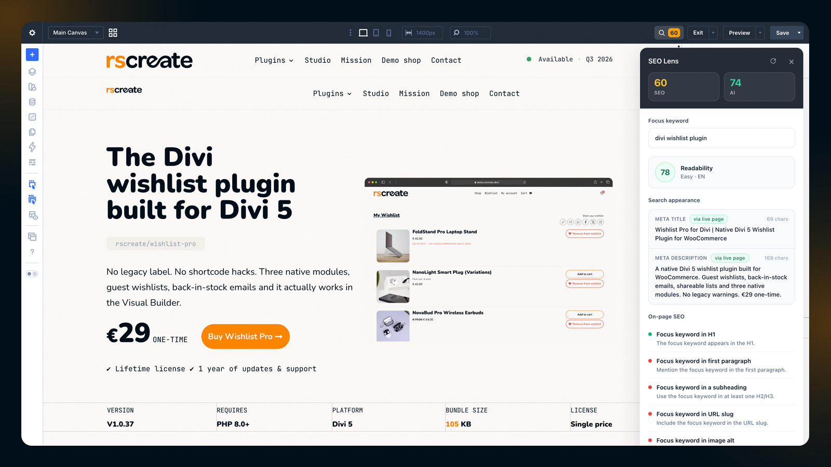Viewport: 831px width, 467px height.
Task: Open the AI score card showing 74
Action: (759, 87)
